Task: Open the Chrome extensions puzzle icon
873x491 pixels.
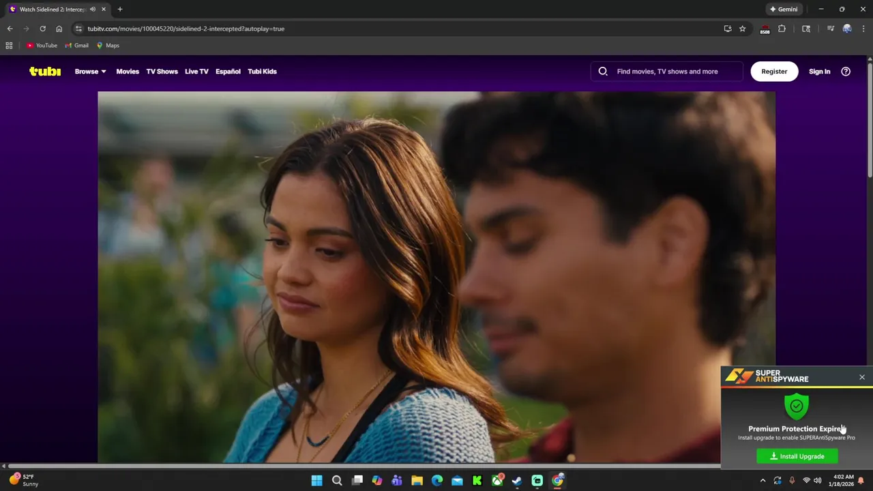Action: tap(782, 29)
